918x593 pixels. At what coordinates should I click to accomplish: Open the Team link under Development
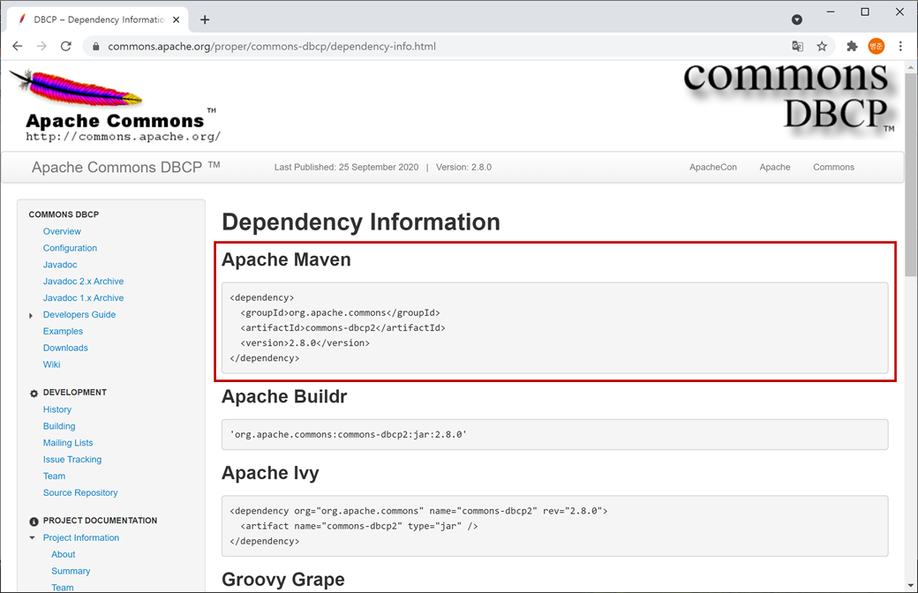(x=54, y=476)
